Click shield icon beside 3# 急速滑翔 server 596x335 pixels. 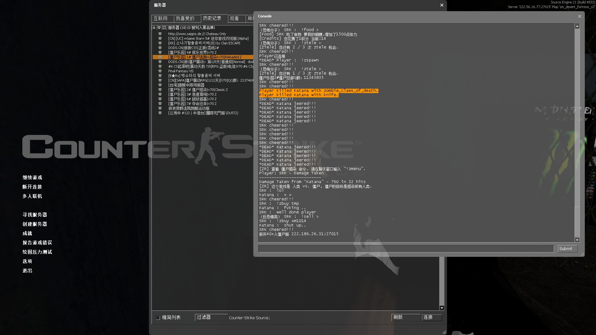[160, 94]
